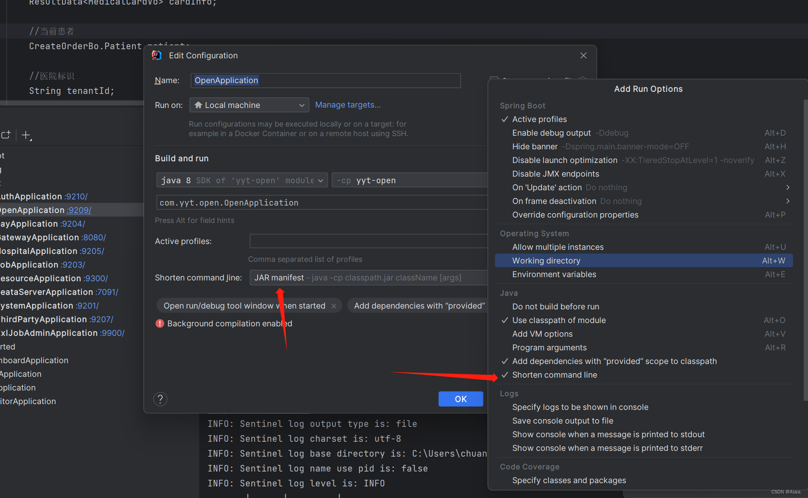Select Environment variables option
Image resolution: width=808 pixels, height=498 pixels.
pos(644,274)
